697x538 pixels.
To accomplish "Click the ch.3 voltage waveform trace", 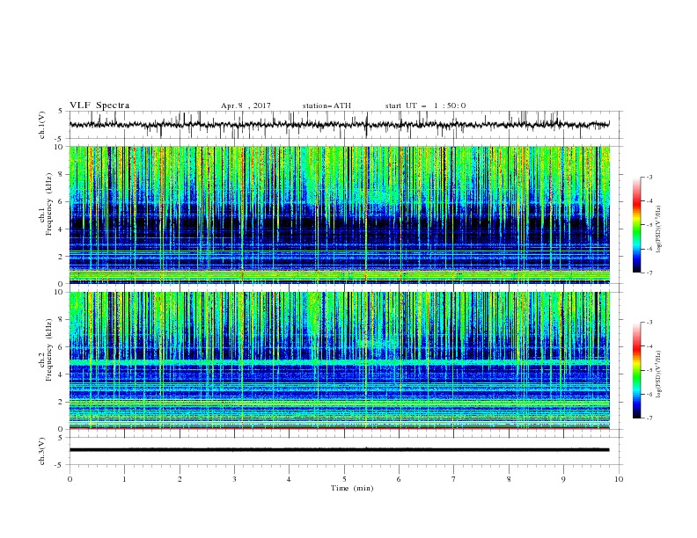I will pyautogui.click(x=339, y=450).
